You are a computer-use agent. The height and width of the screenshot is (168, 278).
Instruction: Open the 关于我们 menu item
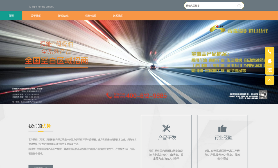click(36, 16)
